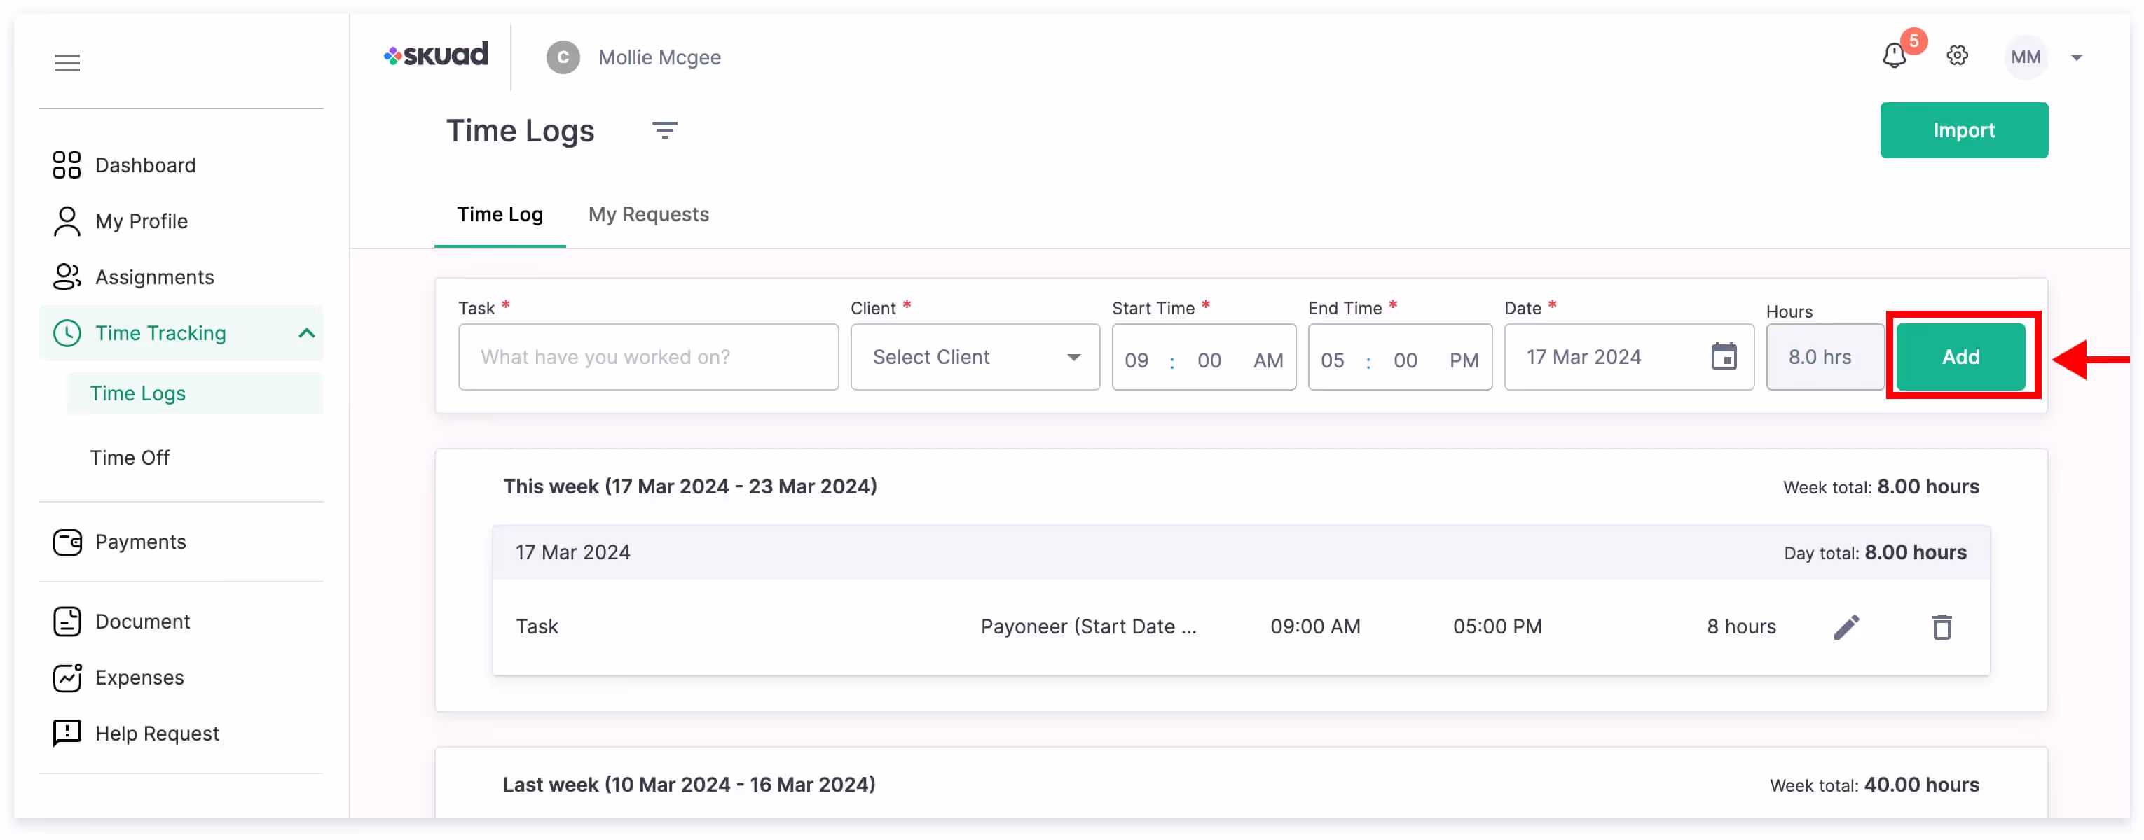Open settings via the gear icon
The image size is (2144, 840).
click(1957, 56)
